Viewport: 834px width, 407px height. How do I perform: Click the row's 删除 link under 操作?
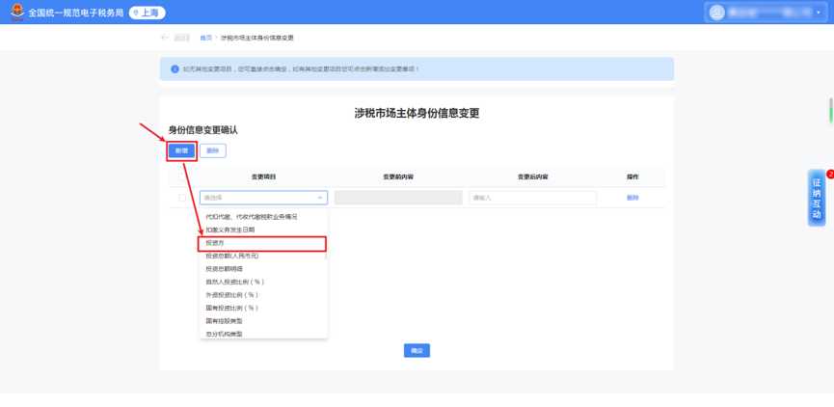(632, 198)
